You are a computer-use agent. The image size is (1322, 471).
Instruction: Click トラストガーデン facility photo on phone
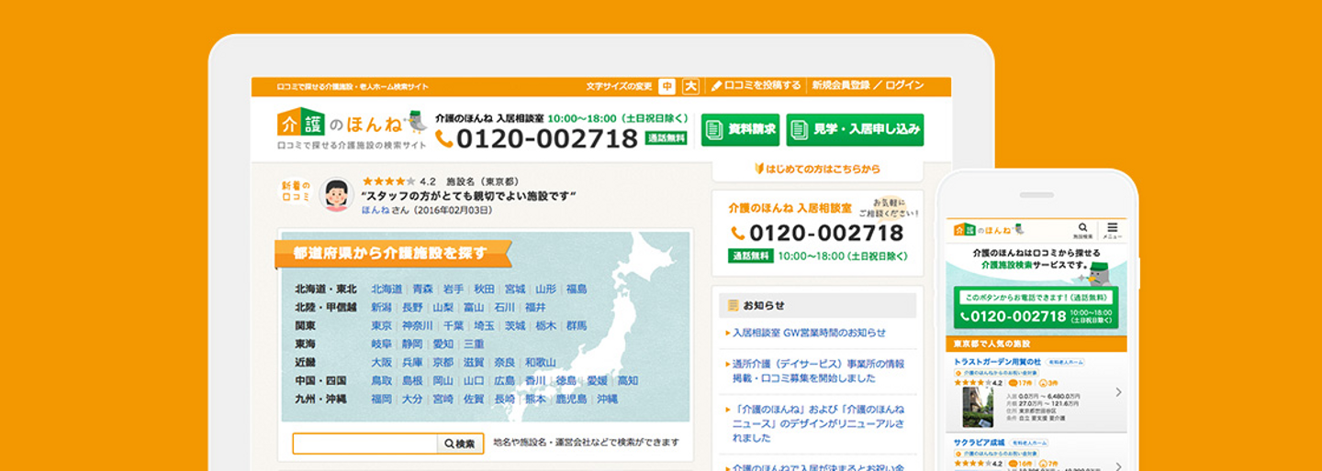pyautogui.click(x=977, y=407)
